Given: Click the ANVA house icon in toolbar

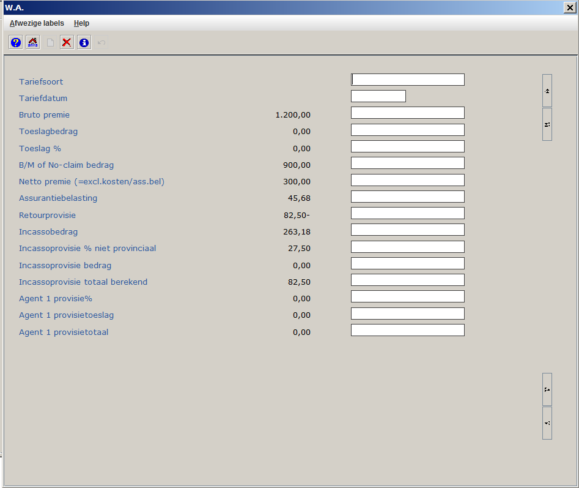Looking at the screenshot, I should pos(33,43).
